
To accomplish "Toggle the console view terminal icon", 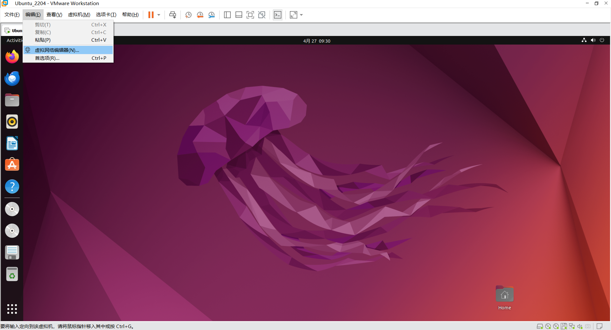I will click(x=277, y=15).
